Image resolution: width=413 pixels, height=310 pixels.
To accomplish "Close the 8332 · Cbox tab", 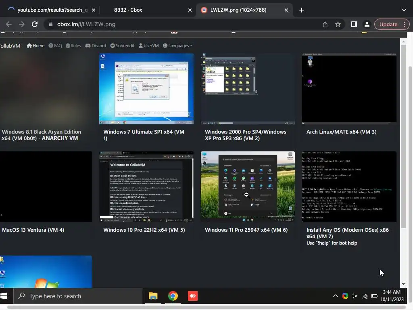I will (x=190, y=10).
